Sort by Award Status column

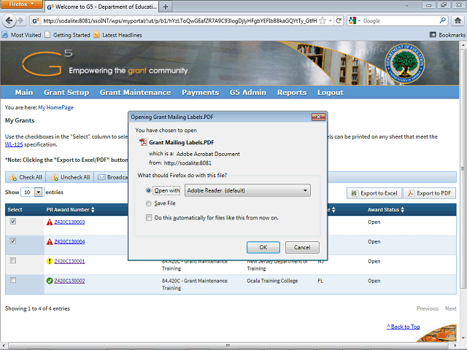tap(386, 209)
